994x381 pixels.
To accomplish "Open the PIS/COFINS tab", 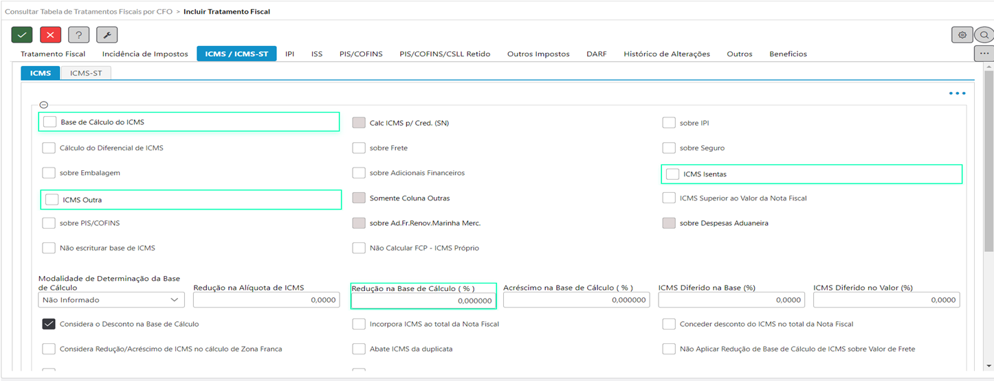I will point(360,54).
